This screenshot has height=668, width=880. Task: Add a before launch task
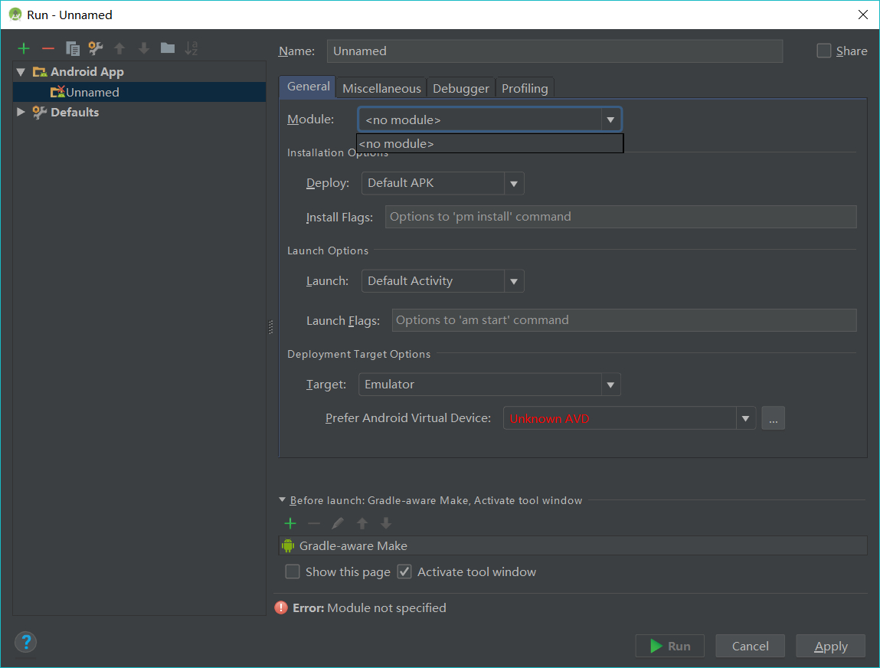coord(290,524)
